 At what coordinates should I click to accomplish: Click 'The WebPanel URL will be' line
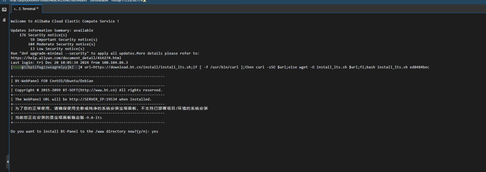click(84, 99)
